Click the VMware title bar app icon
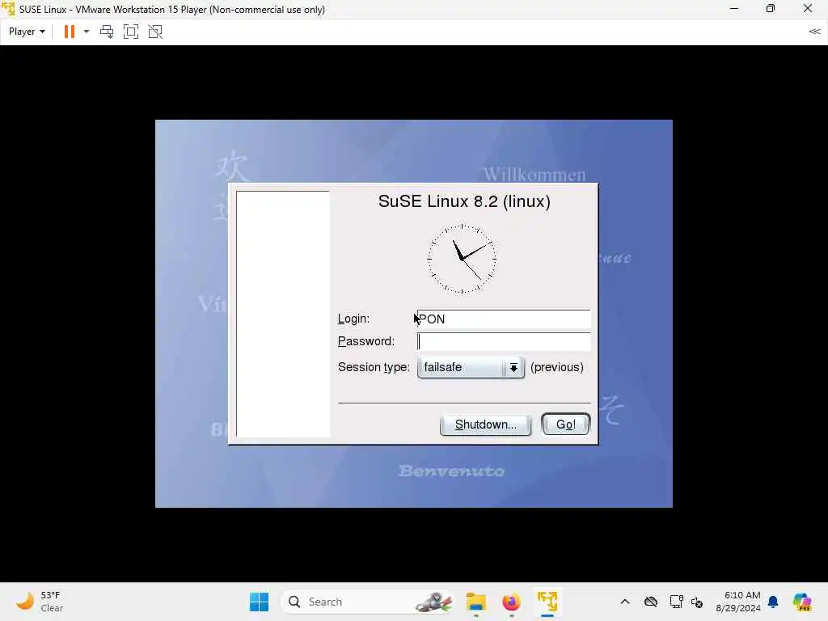This screenshot has width=828, height=621. [8, 9]
